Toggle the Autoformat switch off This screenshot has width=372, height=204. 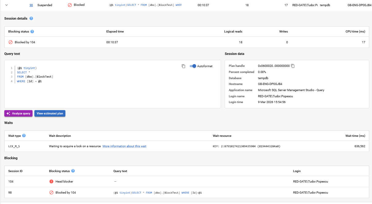pyautogui.click(x=193, y=66)
